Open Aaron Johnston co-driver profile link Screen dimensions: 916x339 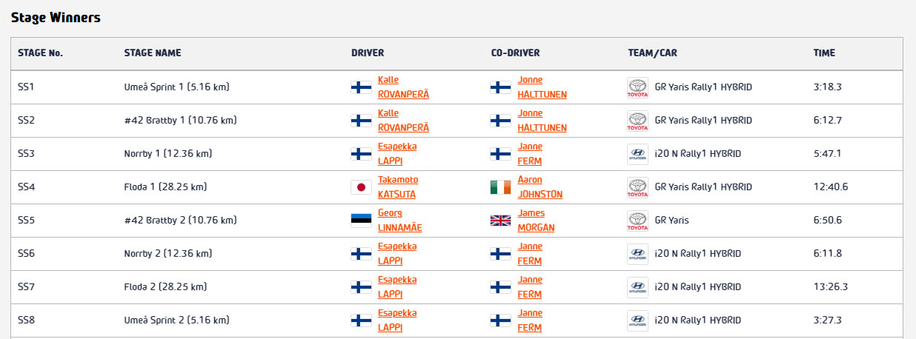[540, 187]
